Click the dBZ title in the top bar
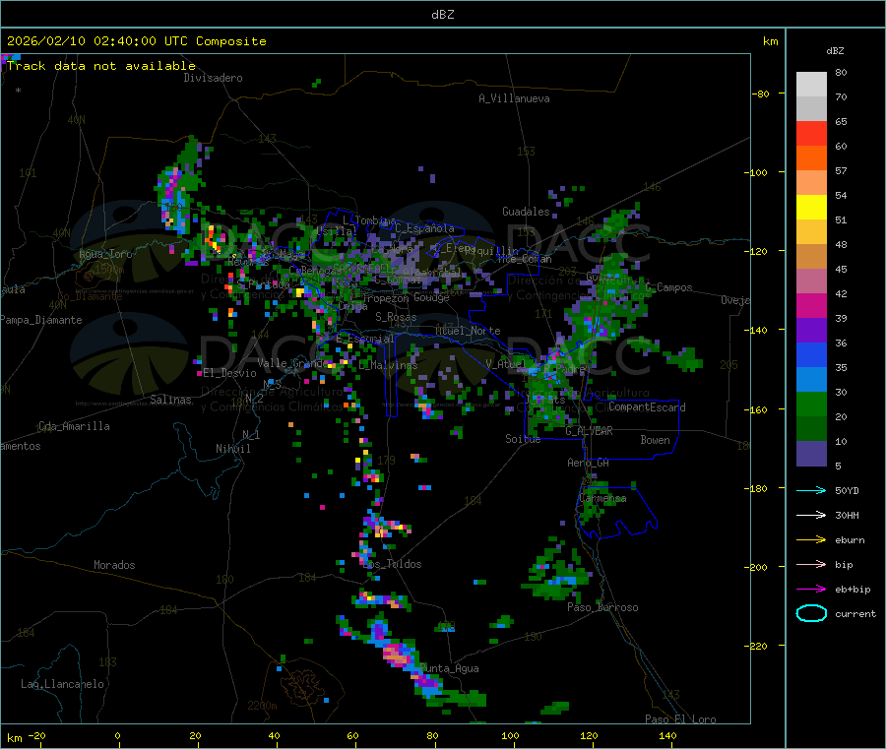This screenshot has width=886, height=749. tap(442, 15)
